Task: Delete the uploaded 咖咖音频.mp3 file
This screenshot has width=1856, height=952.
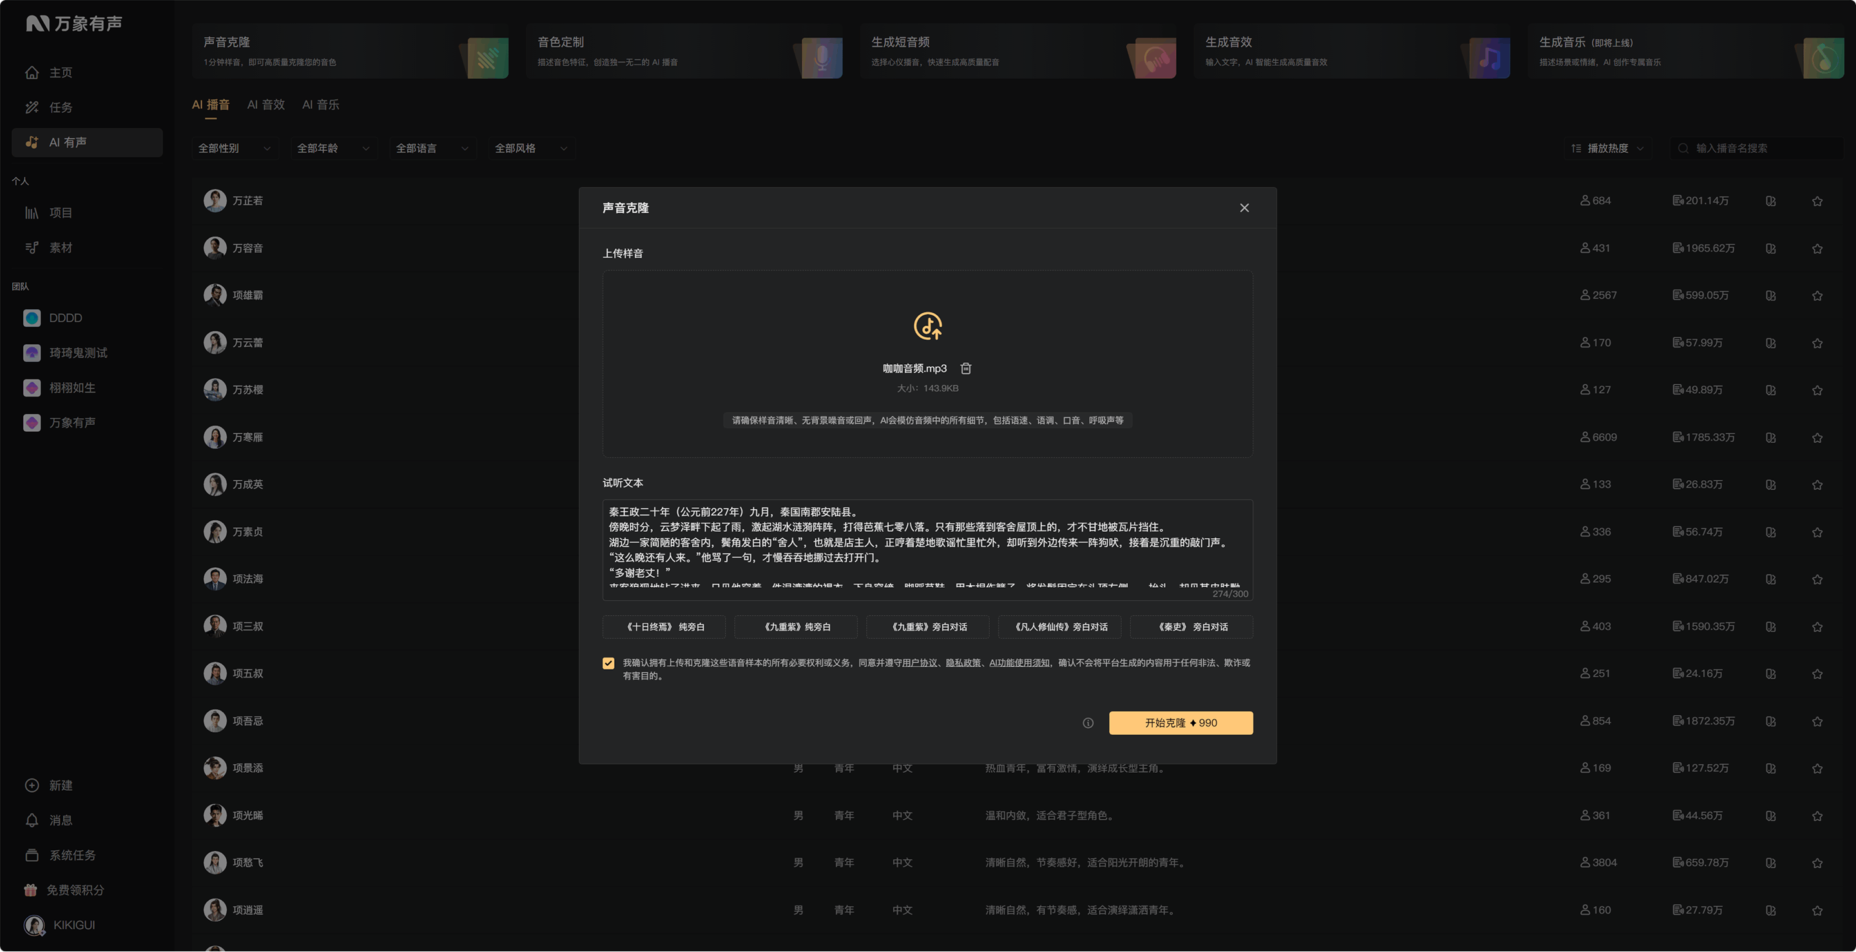Action: tap(966, 368)
